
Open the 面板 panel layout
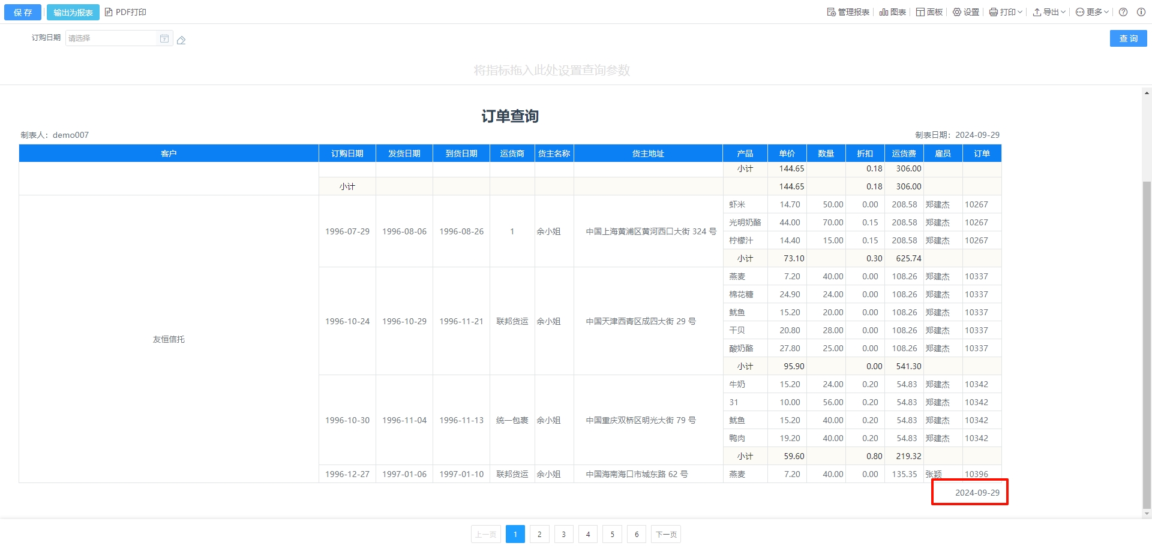point(920,12)
